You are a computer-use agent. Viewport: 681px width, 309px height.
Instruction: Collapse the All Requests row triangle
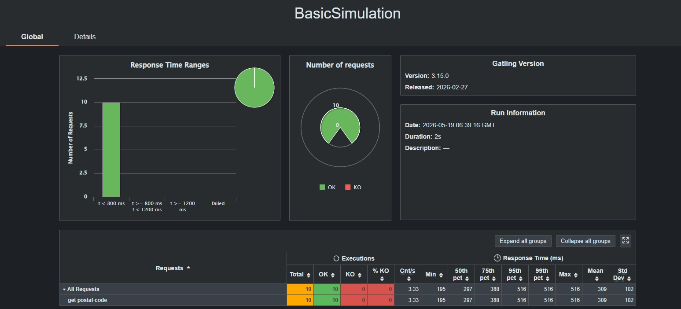pos(64,290)
